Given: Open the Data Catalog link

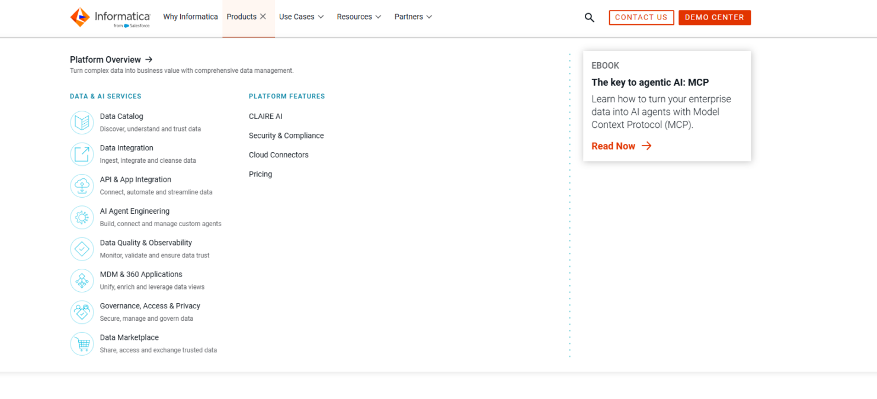Looking at the screenshot, I should pos(121,117).
